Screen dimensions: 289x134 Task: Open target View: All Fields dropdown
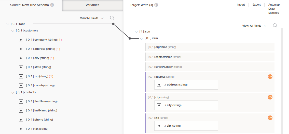254,26
